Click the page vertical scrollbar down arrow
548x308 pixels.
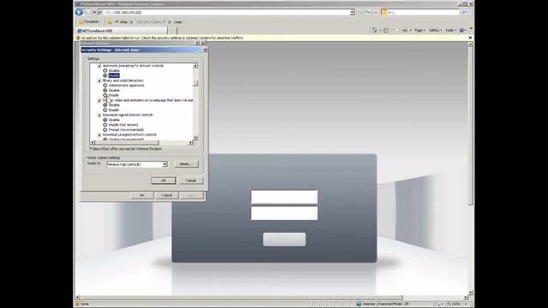tap(470, 293)
